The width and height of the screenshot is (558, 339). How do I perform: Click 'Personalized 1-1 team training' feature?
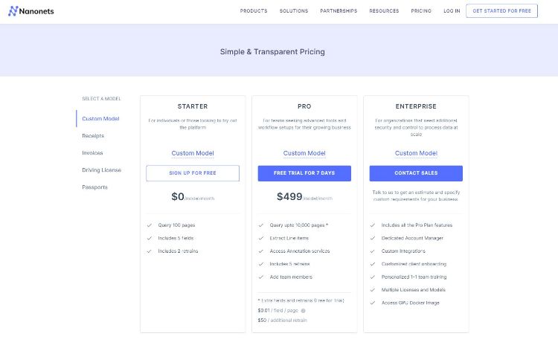pos(414,277)
